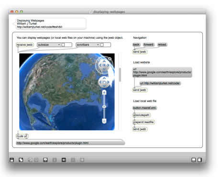This screenshot has height=177, width=220.
Task: Click the lock patcher icon in bottom toolbar
Action: click(12, 160)
